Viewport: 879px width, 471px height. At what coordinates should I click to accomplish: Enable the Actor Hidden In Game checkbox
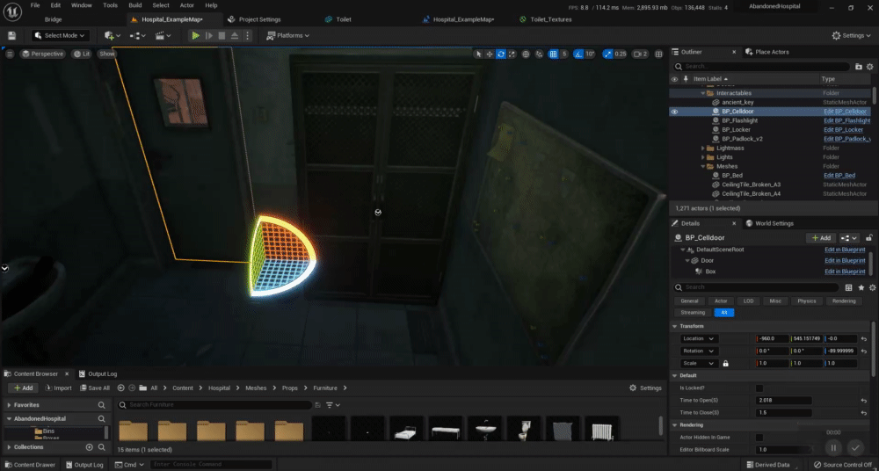pos(759,437)
